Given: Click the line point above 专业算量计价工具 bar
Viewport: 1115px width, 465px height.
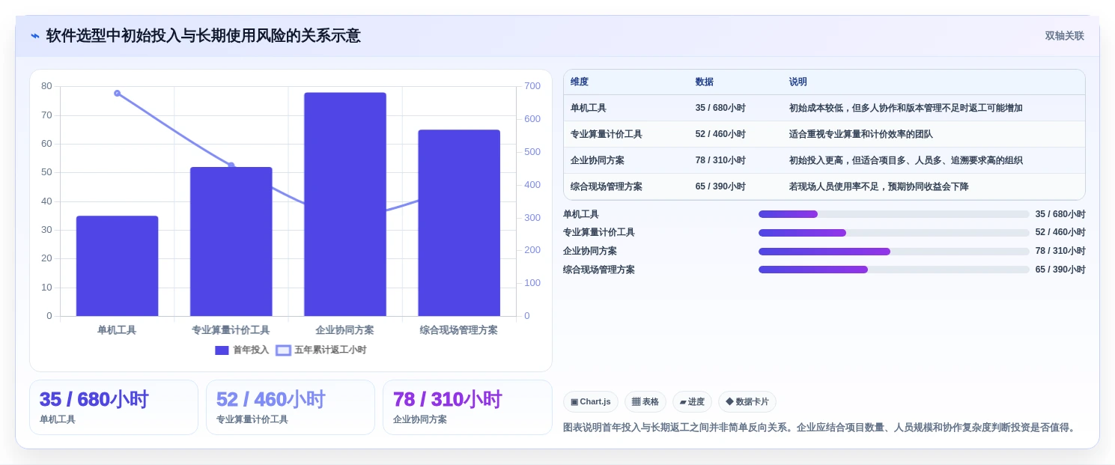Looking at the screenshot, I should 231,165.
